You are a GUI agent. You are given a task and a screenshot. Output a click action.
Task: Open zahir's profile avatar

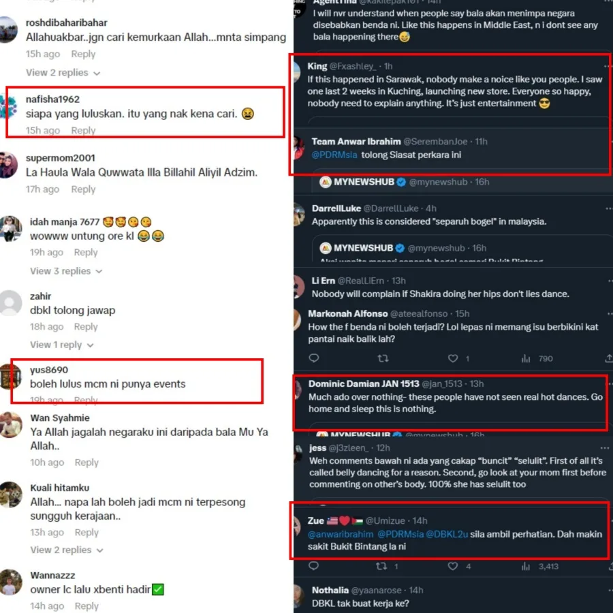point(10,302)
